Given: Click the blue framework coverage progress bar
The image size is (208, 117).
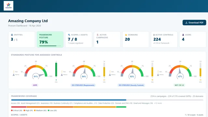Looking at the screenshot, I should tap(69, 100).
